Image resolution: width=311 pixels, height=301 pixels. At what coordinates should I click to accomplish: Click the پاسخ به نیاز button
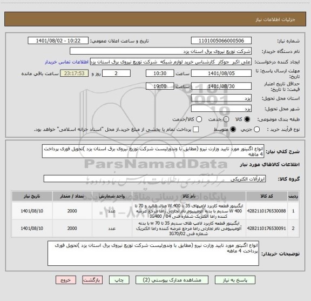pyautogui.click(x=235, y=280)
